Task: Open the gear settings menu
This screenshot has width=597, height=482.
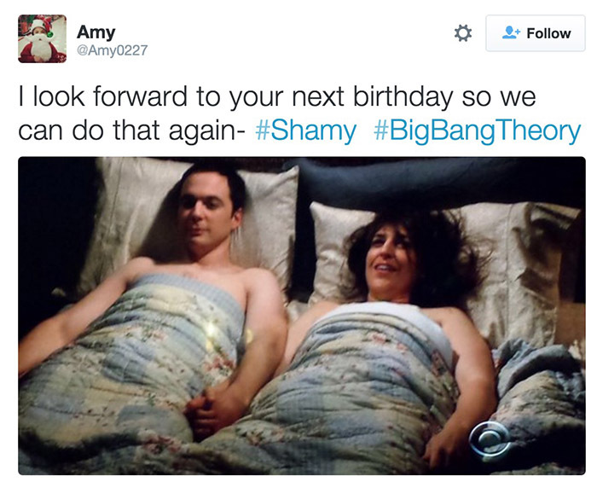Action: click(x=463, y=33)
